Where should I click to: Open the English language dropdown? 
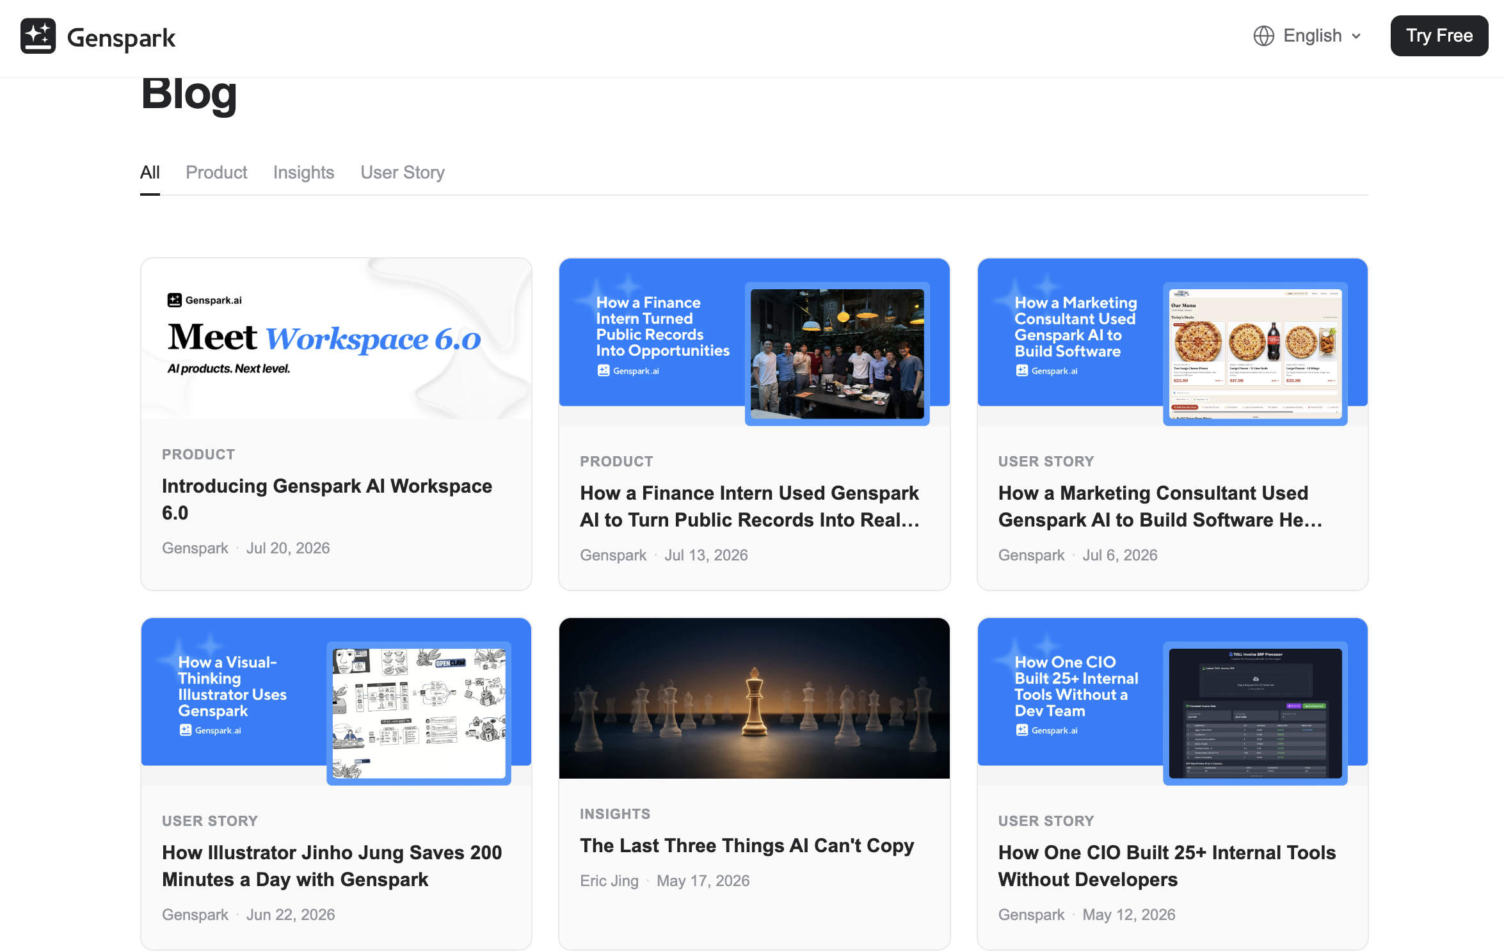click(x=1308, y=36)
